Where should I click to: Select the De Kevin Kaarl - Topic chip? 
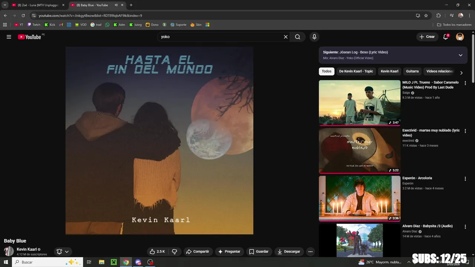(356, 71)
